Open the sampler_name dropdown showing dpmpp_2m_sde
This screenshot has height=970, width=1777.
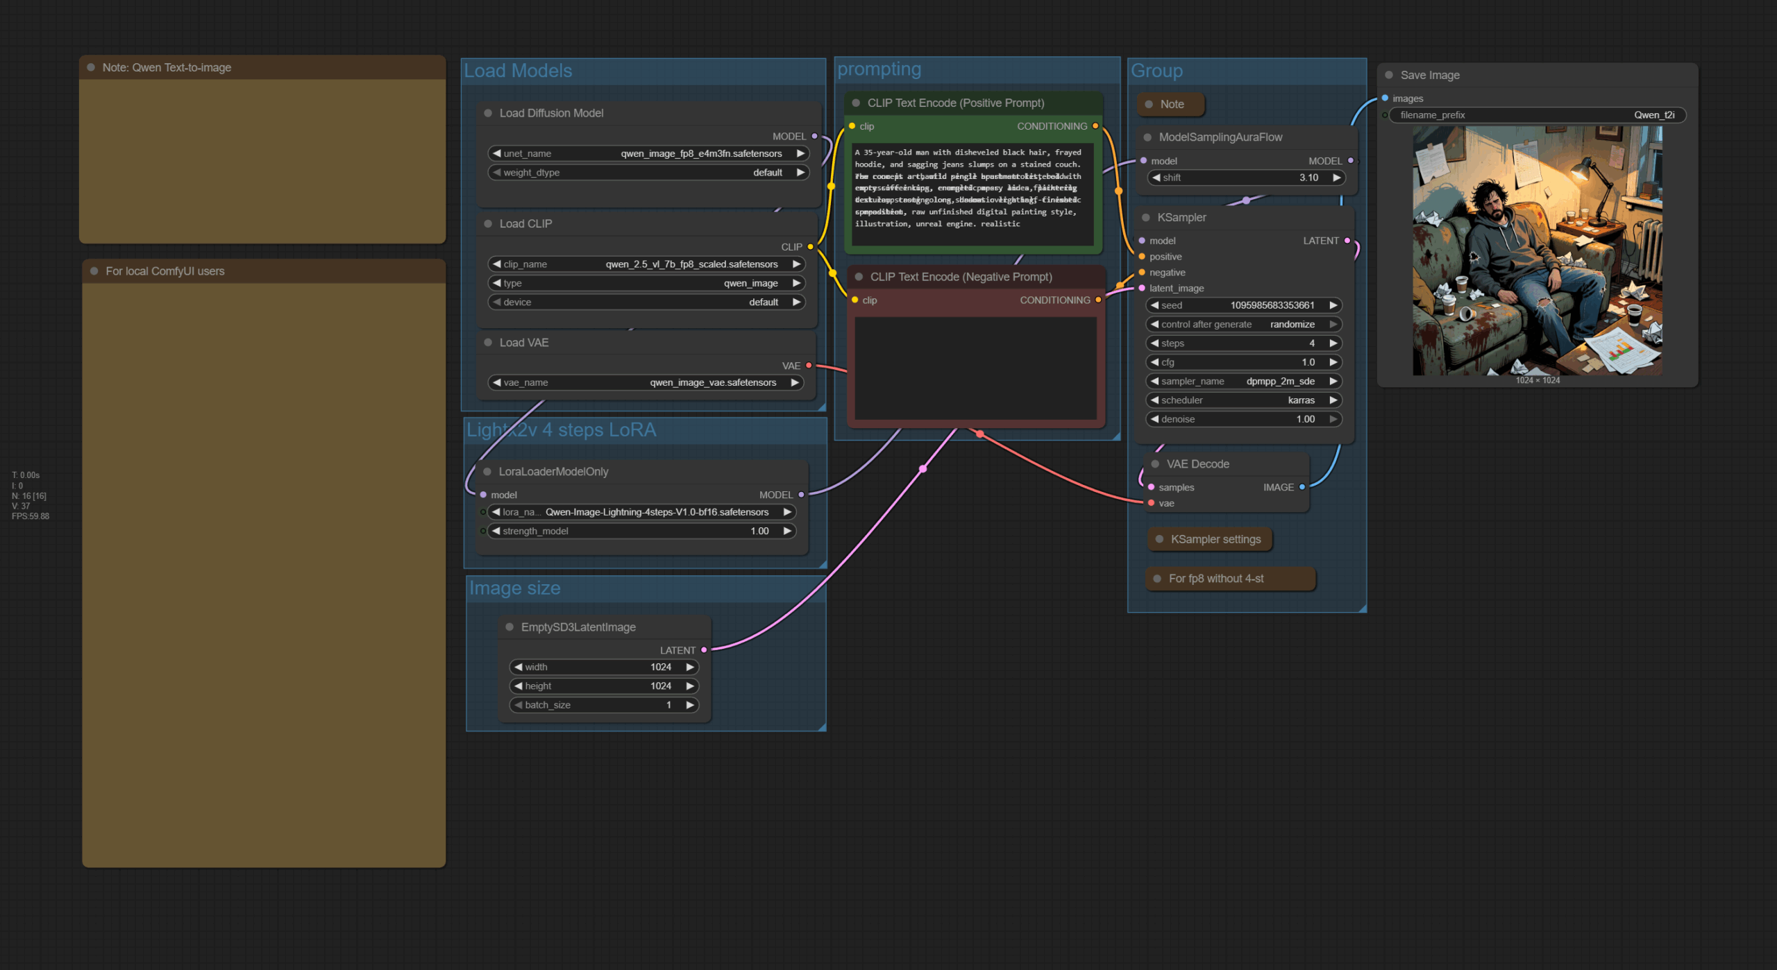click(x=1243, y=381)
